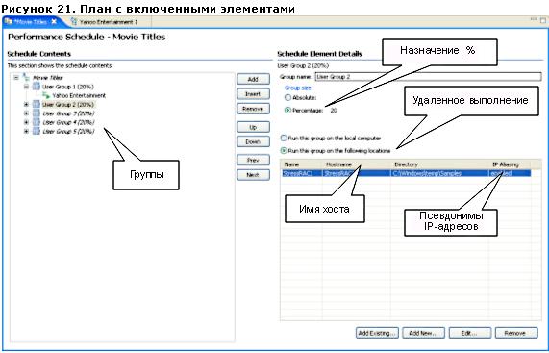Collapse the Movie Titles root node
Viewport: 549px width, 353px height.
pyautogui.click(x=16, y=78)
